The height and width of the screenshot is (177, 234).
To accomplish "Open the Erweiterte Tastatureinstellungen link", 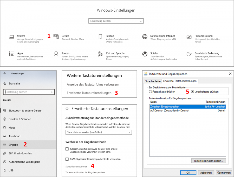I will click(x=89, y=93).
